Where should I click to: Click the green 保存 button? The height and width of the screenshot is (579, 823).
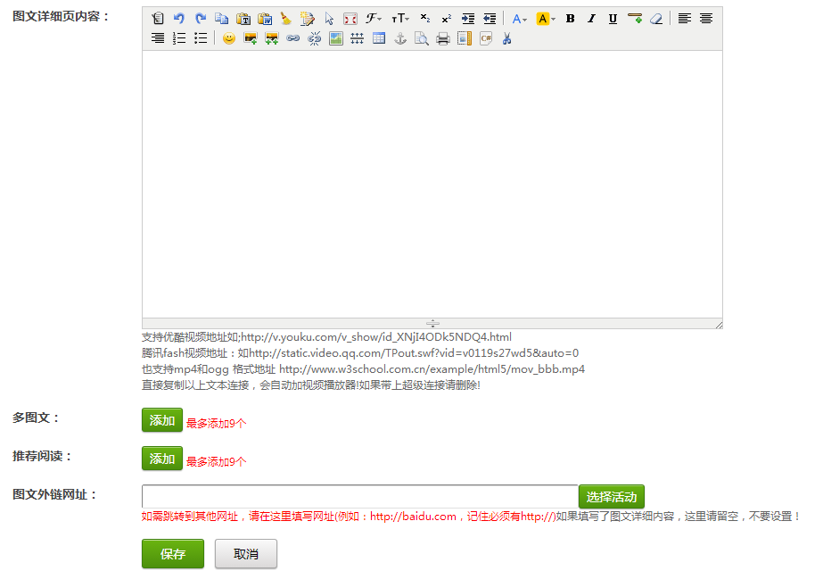(173, 554)
